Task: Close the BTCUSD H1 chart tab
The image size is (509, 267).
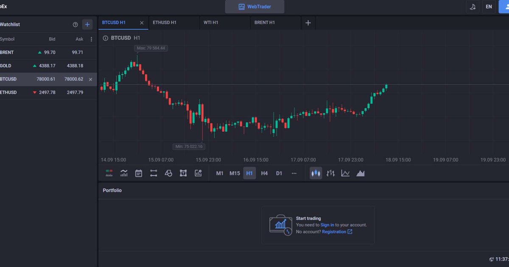Action: coord(142,23)
